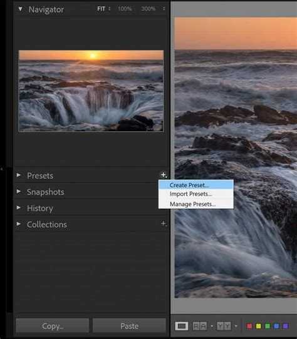Collapse the Navigator panel
Viewport: 297px width, 339px height.
coord(20,9)
